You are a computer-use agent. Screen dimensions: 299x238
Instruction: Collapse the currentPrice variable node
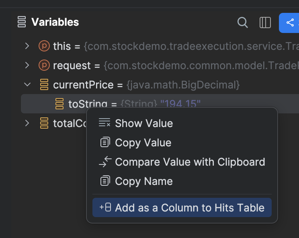[27, 84]
